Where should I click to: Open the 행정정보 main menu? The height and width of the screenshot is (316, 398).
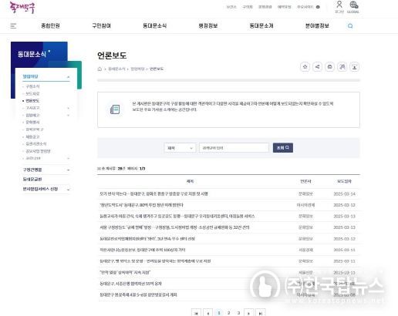point(208,26)
